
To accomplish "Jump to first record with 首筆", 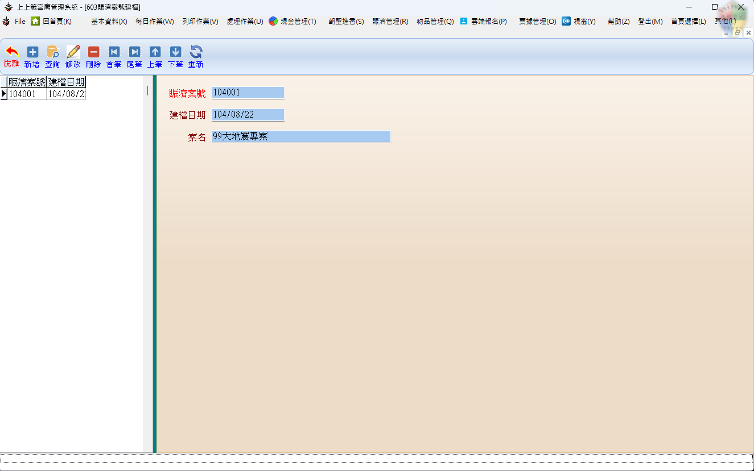I will pyautogui.click(x=114, y=52).
